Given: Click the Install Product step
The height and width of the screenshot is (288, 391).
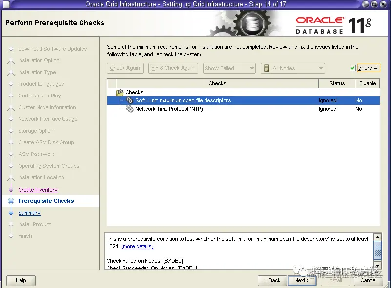Looking at the screenshot, I should click(34, 224).
